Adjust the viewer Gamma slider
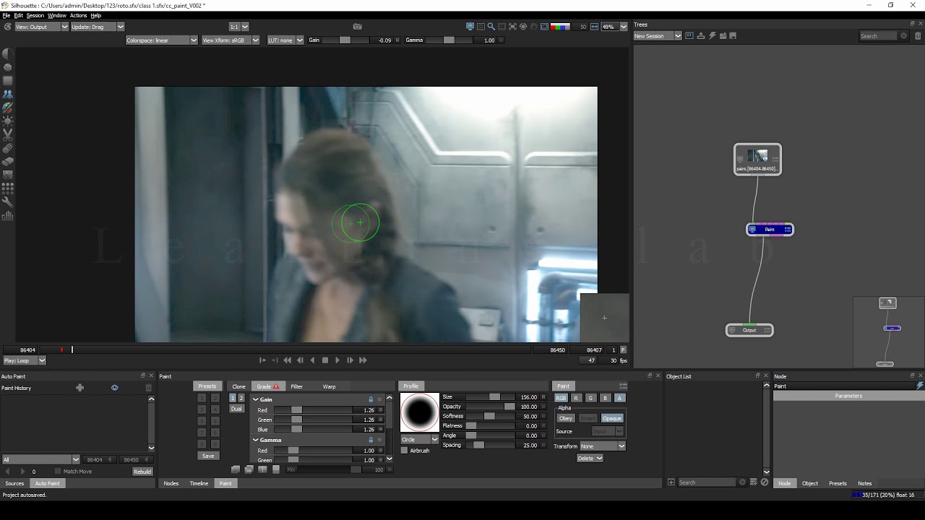 pos(452,40)
